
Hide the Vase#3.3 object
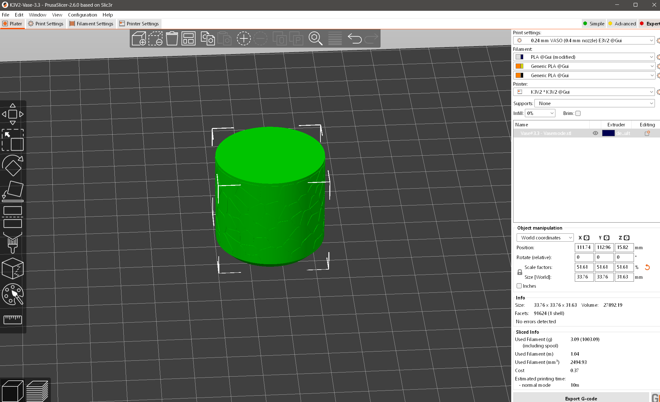[596, 133]
